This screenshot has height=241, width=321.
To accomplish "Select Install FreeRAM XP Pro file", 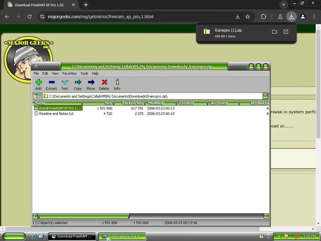I will [58, 108].
